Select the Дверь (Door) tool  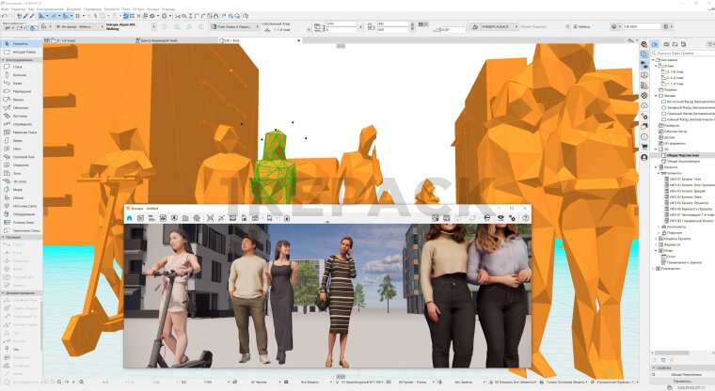tap(18, 140)
